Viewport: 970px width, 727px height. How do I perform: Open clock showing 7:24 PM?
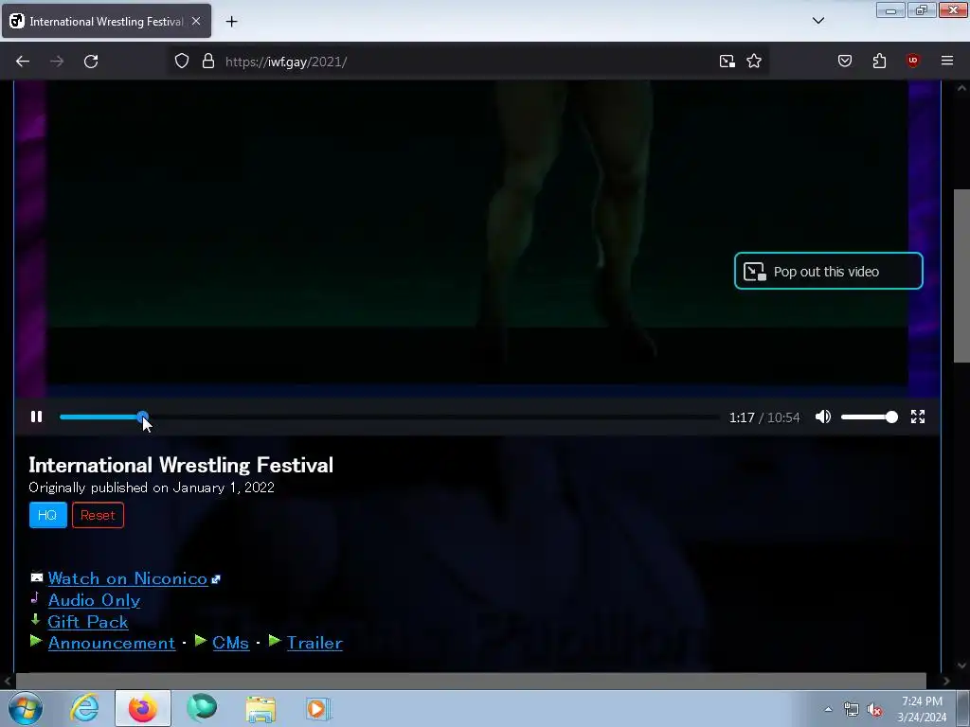(x=922, y=709)
